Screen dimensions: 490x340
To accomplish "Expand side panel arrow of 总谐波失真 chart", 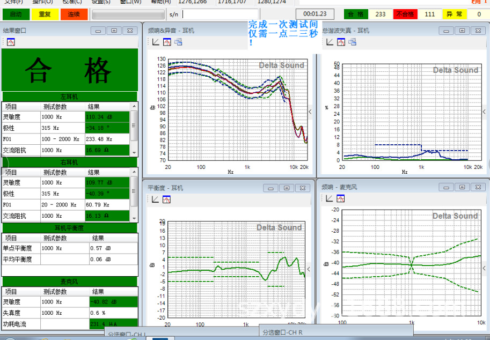I will [x=486, y=112].
